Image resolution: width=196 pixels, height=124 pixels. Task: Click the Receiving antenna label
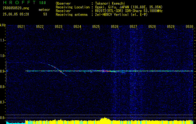(72, 15)
